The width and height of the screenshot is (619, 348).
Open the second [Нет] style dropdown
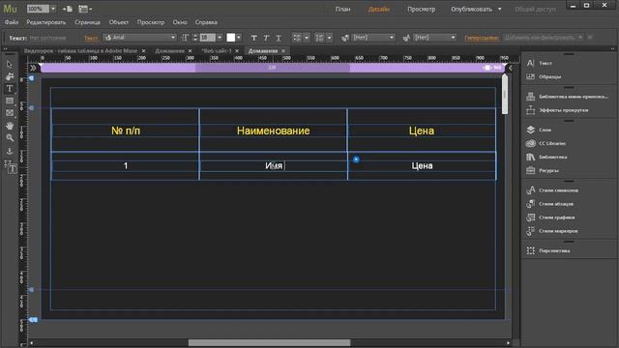(434, 38)
